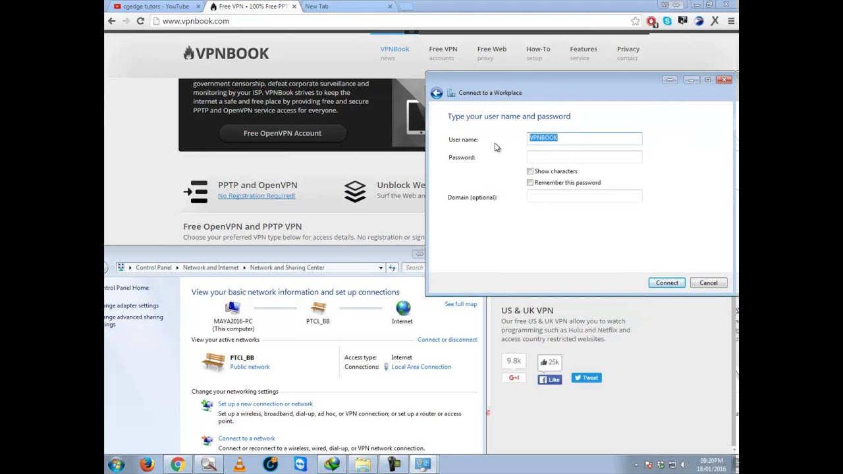Click the Domain (optional) input field
Viewport: 843px width, 474px height.
point(585,196)
